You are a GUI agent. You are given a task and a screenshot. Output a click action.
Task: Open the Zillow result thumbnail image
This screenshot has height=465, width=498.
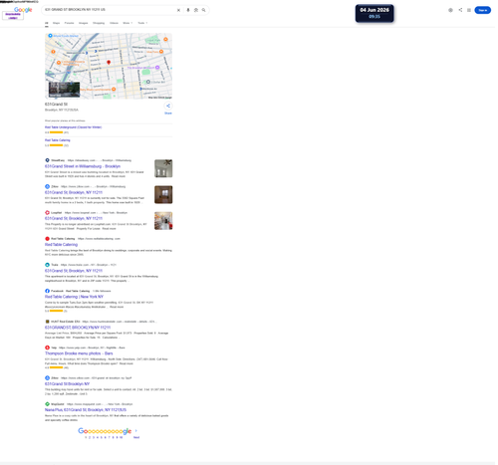pyautogui.click(x=163, y=194)
